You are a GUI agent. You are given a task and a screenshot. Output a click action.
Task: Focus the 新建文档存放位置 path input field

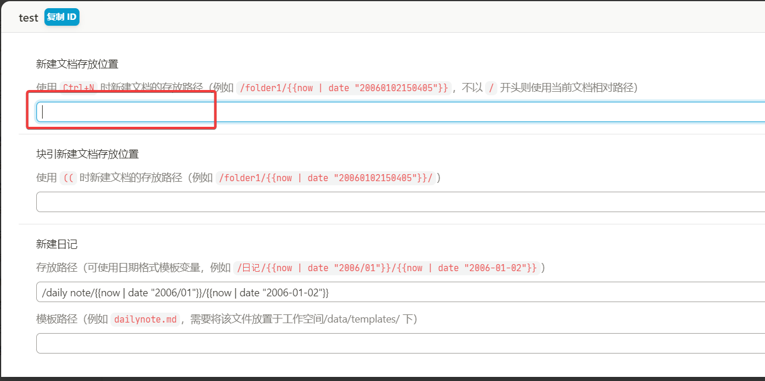tap(401, 112)
